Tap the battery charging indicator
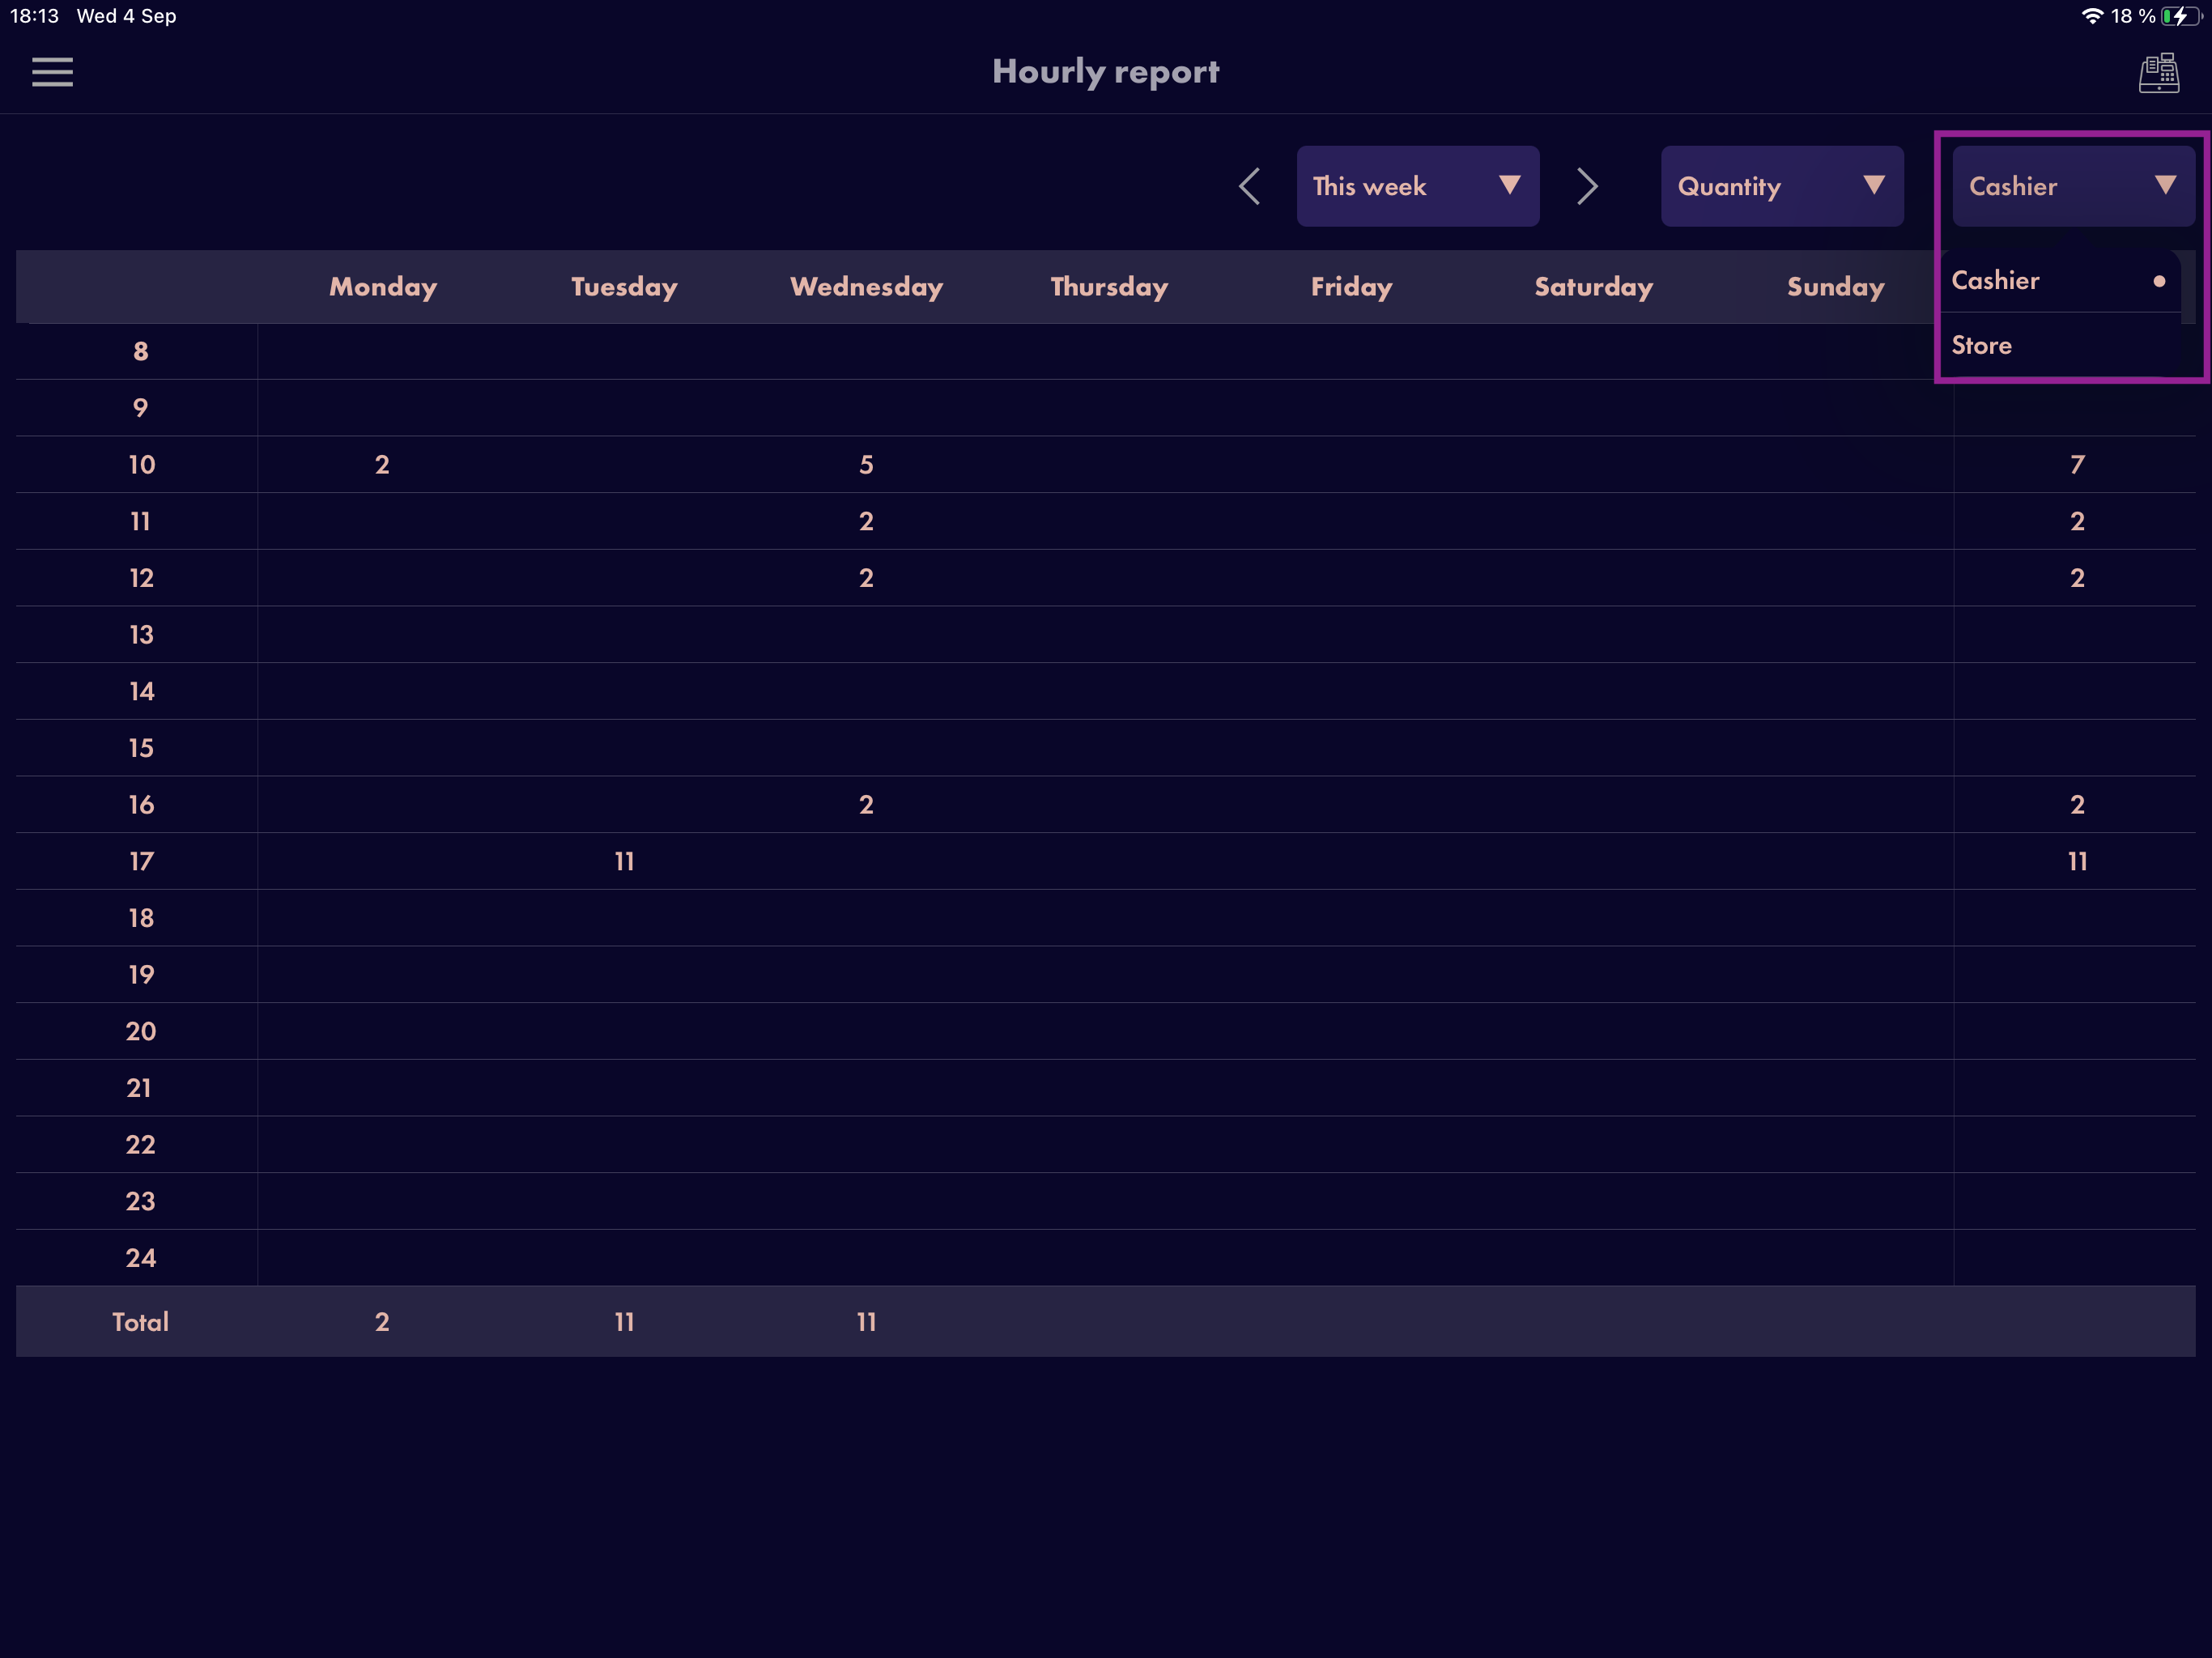 point(2181,16)
